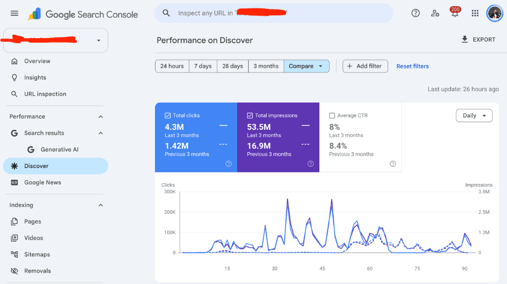Click the URL inspection magnifier icon
Screen dimensions: 507x284
14,94
